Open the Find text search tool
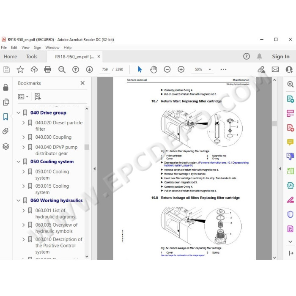The image size is (296, 296). click(x=62, y=69)
